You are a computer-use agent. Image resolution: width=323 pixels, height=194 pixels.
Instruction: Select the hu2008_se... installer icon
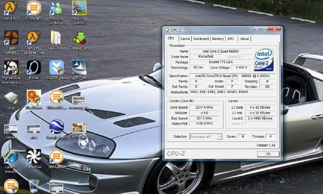click(x=57, y=70)
